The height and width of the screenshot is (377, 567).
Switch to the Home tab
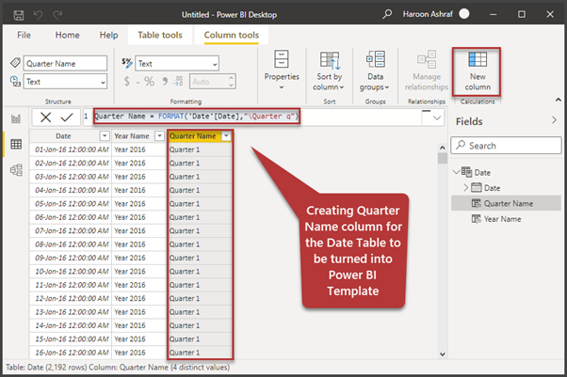(x=67, y=35)
